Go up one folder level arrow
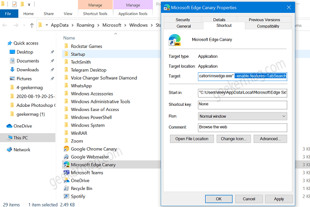 coord(32,25)
